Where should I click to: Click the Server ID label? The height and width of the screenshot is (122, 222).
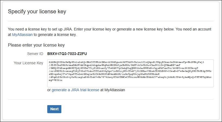35,54
